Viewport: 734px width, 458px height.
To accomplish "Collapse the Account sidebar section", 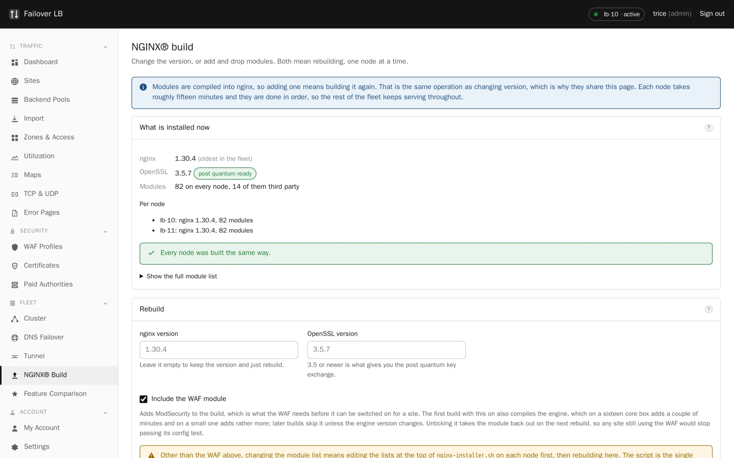I will tap(105, 412).
